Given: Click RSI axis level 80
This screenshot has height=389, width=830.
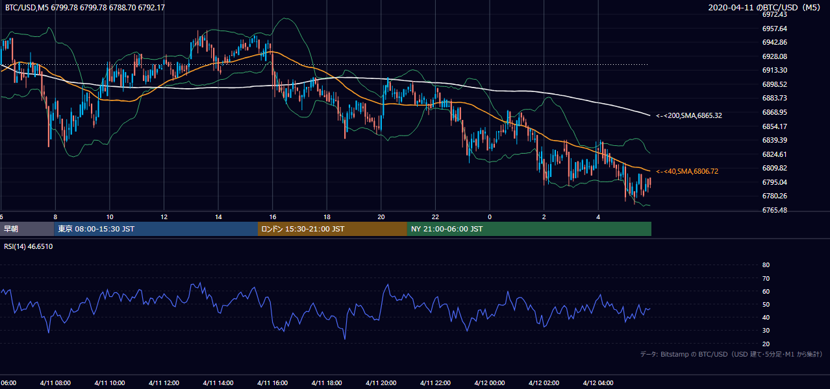Looking at the screenshot, I should [x=766, y=265].
